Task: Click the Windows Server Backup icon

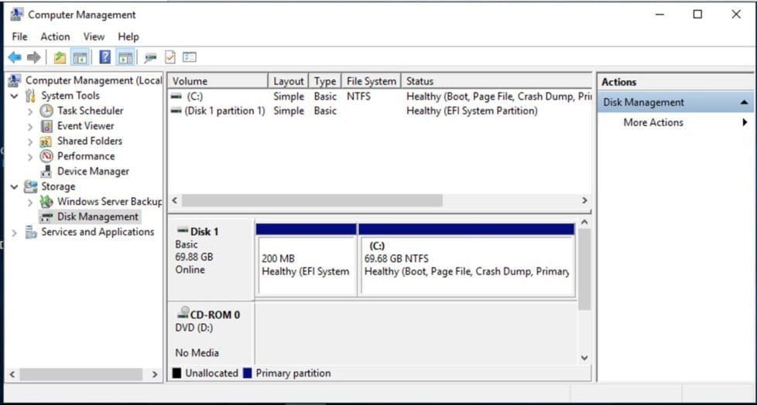Action: click(47, 202)
